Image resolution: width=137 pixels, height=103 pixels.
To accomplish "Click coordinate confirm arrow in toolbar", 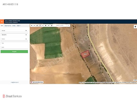I will tap(68, 25).
